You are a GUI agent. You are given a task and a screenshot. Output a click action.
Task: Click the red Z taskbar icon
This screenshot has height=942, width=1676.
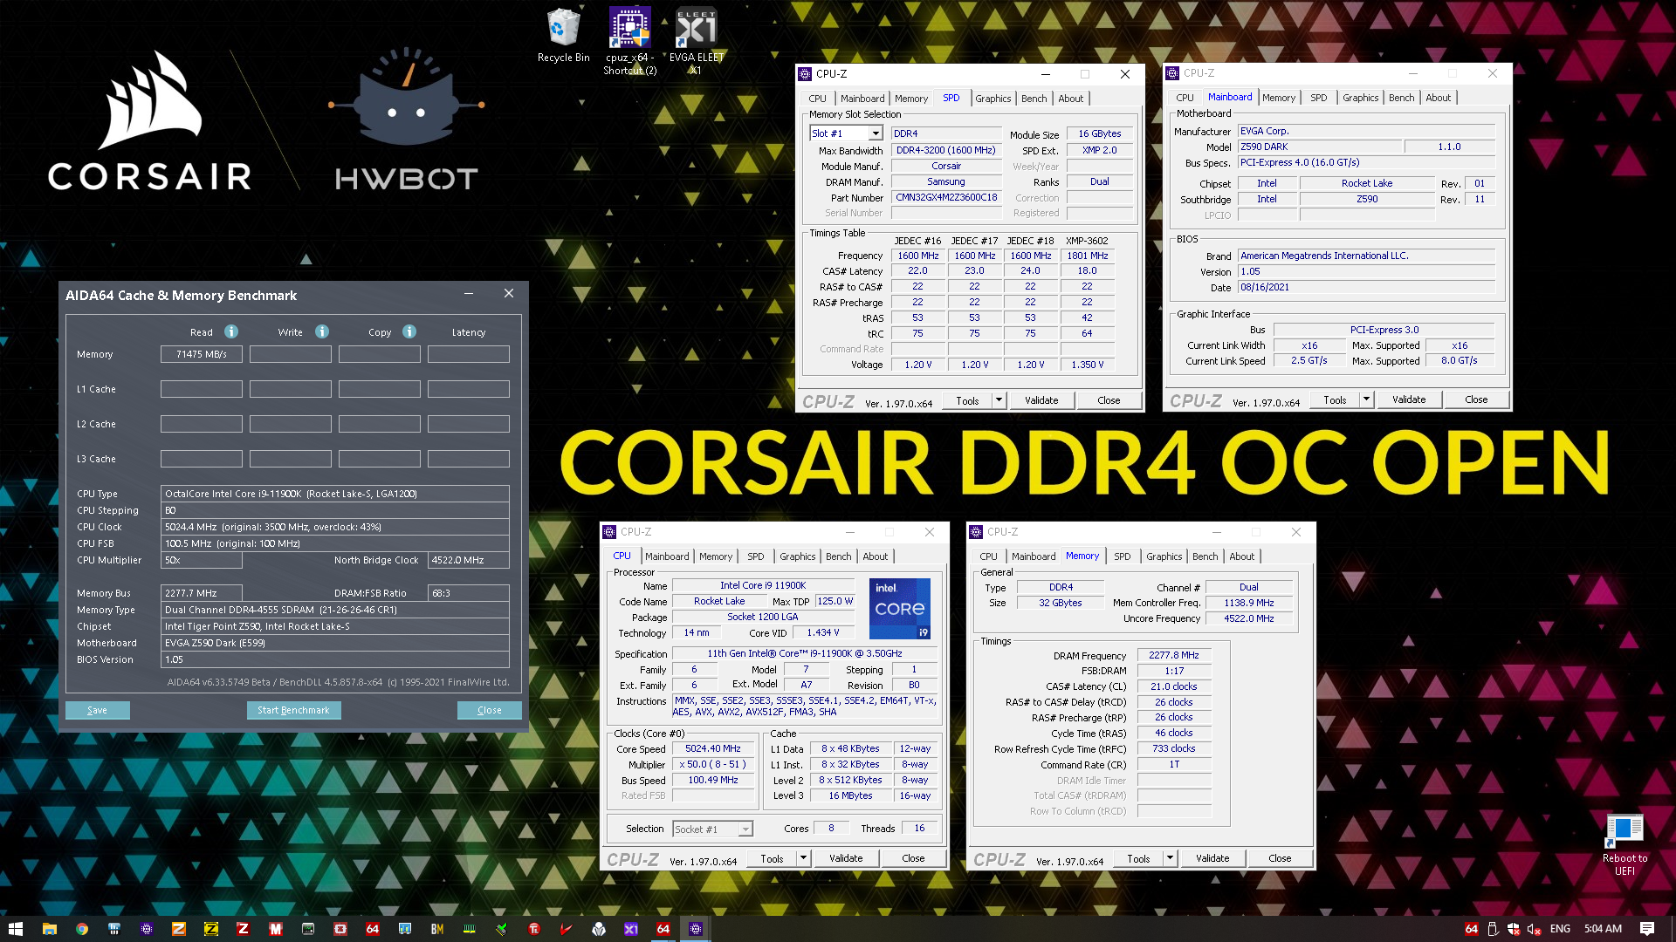243,929
